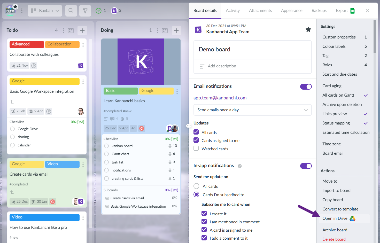Select Cards I'm subscribed to radio

coord(196,194)
